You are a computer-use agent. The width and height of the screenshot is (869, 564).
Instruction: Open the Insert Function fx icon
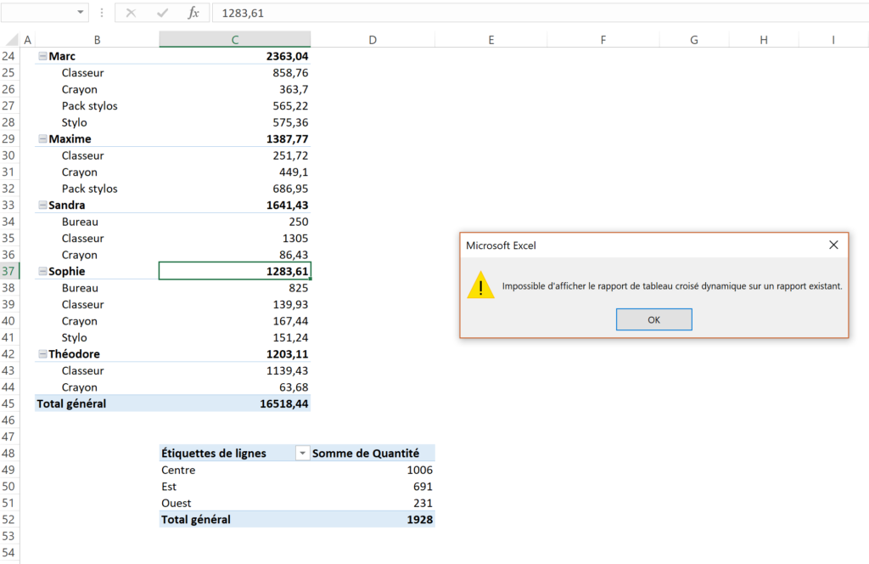(x=193, y=13)
